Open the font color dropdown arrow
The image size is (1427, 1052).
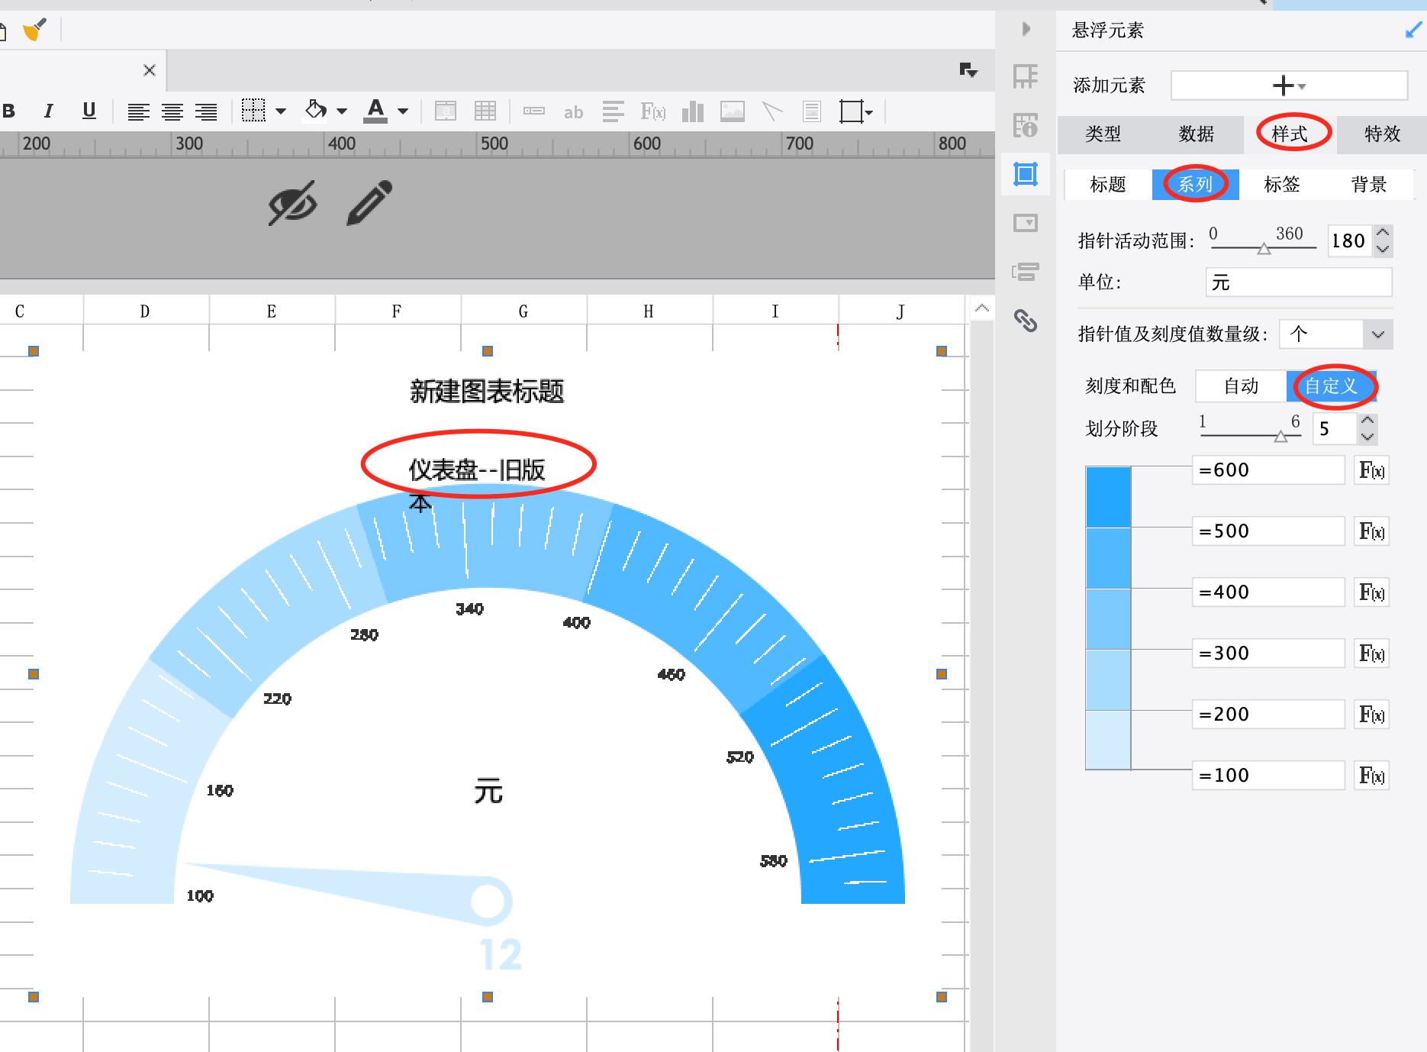(x=403, y=111)
